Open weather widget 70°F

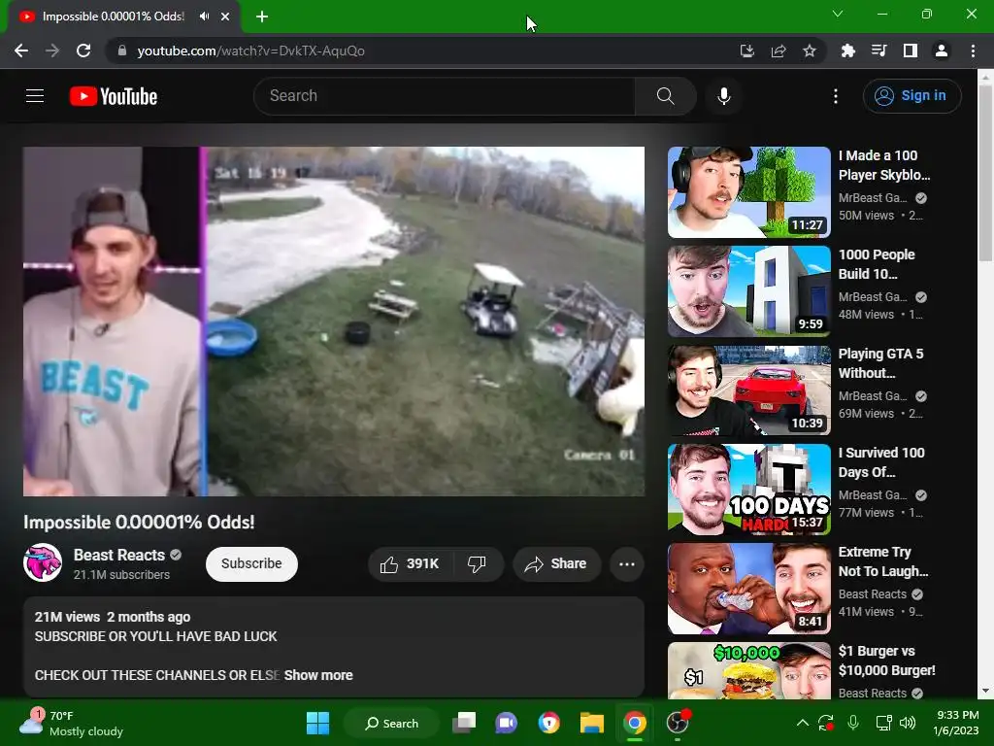point(71,723)
